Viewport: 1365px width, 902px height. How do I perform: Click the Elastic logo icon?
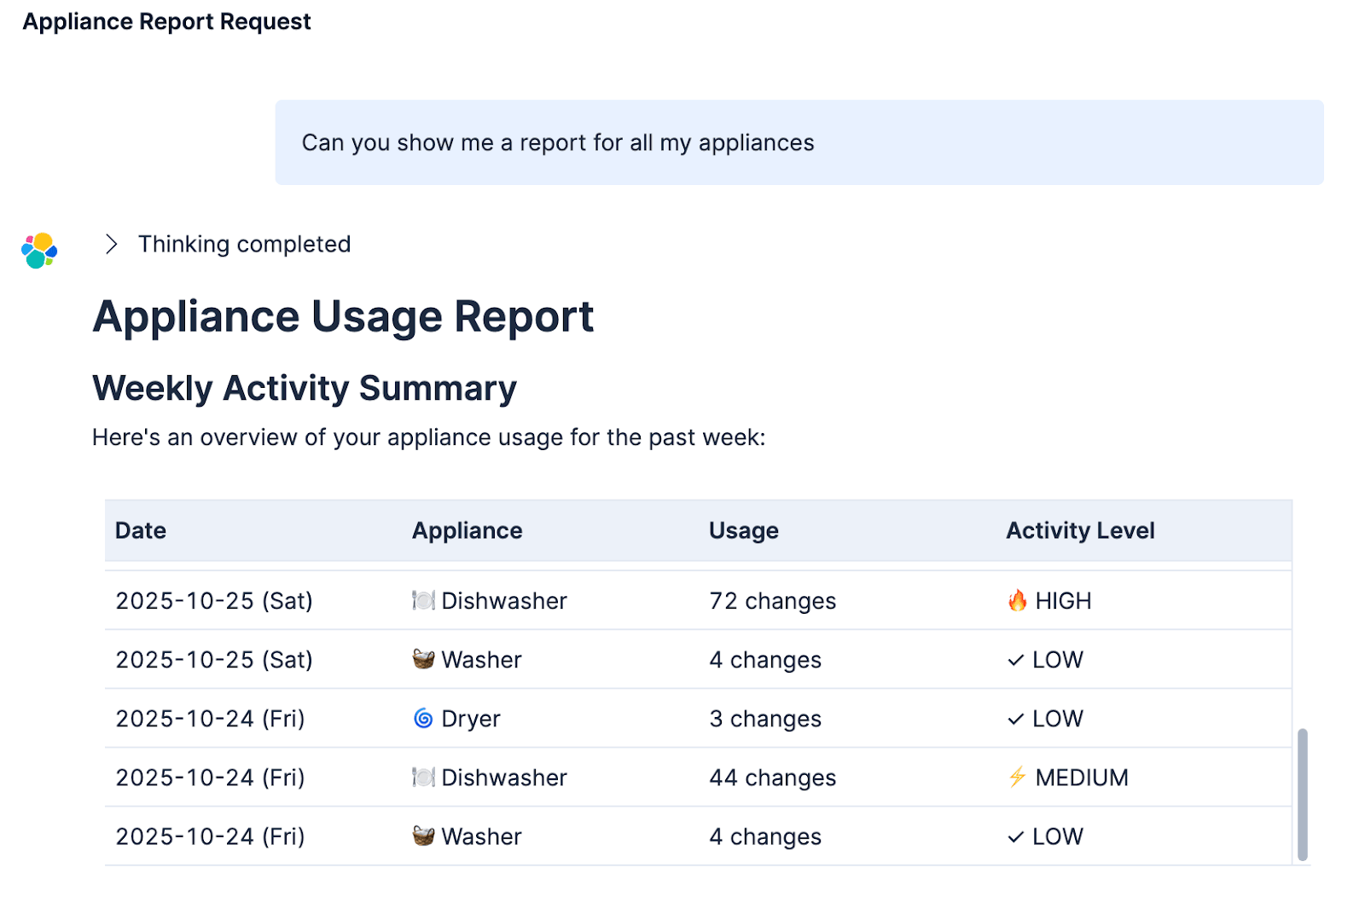coord(38,248)
